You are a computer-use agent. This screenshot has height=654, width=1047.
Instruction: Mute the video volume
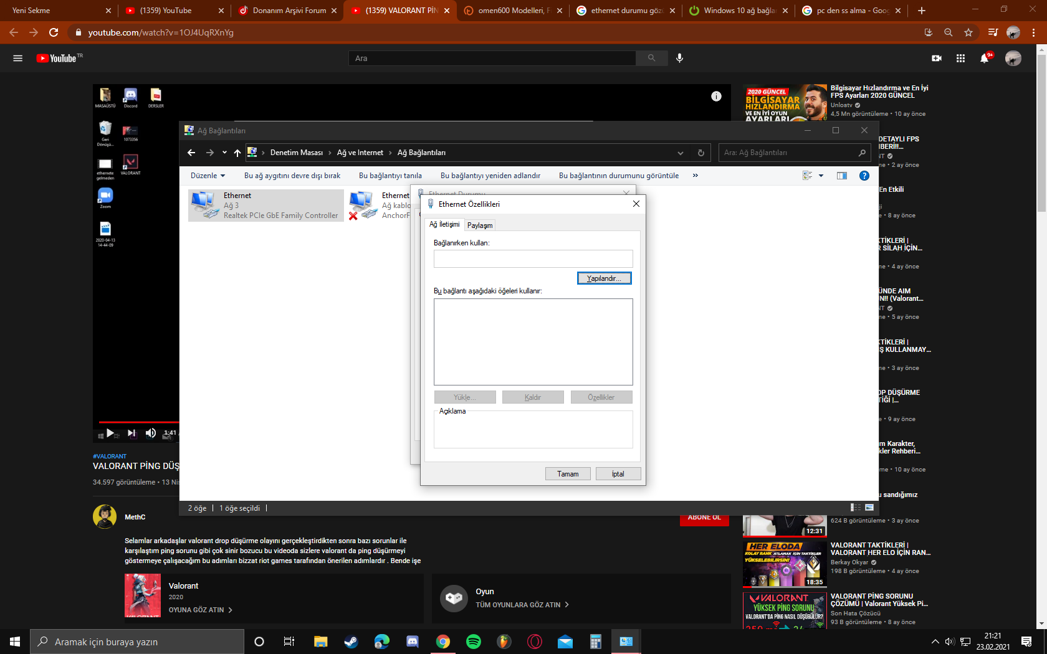click(x=151, y=433)
